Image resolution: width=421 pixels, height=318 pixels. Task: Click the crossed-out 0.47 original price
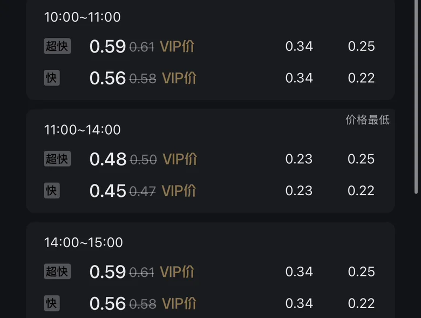[143, 191]
